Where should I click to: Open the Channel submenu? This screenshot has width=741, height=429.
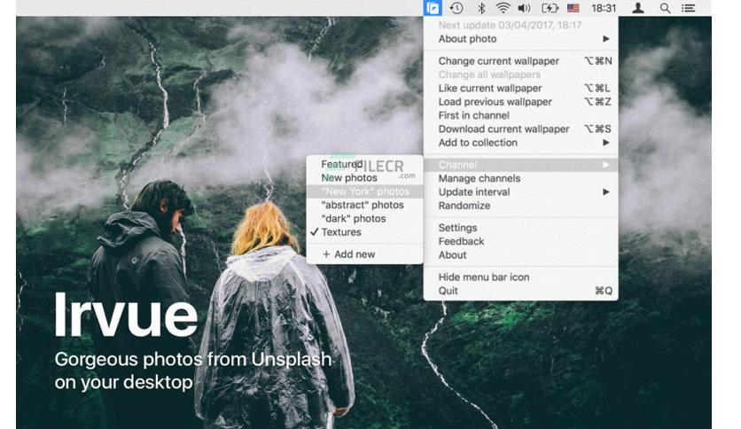[x=521, y=165]
